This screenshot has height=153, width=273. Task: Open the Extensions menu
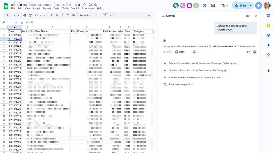(88, 8)
